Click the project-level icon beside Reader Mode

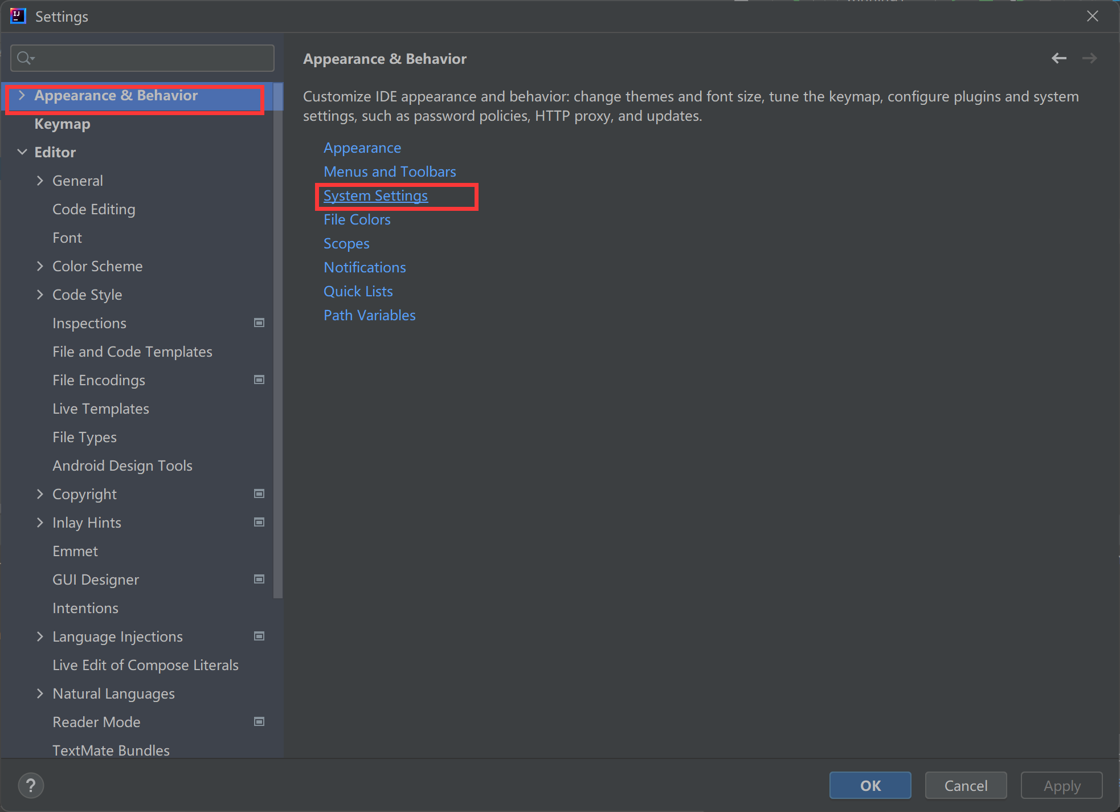[x=259, y=722]
